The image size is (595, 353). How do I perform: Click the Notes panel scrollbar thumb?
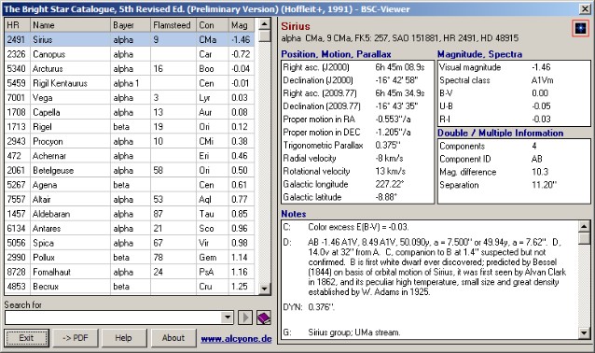(585, 238)
